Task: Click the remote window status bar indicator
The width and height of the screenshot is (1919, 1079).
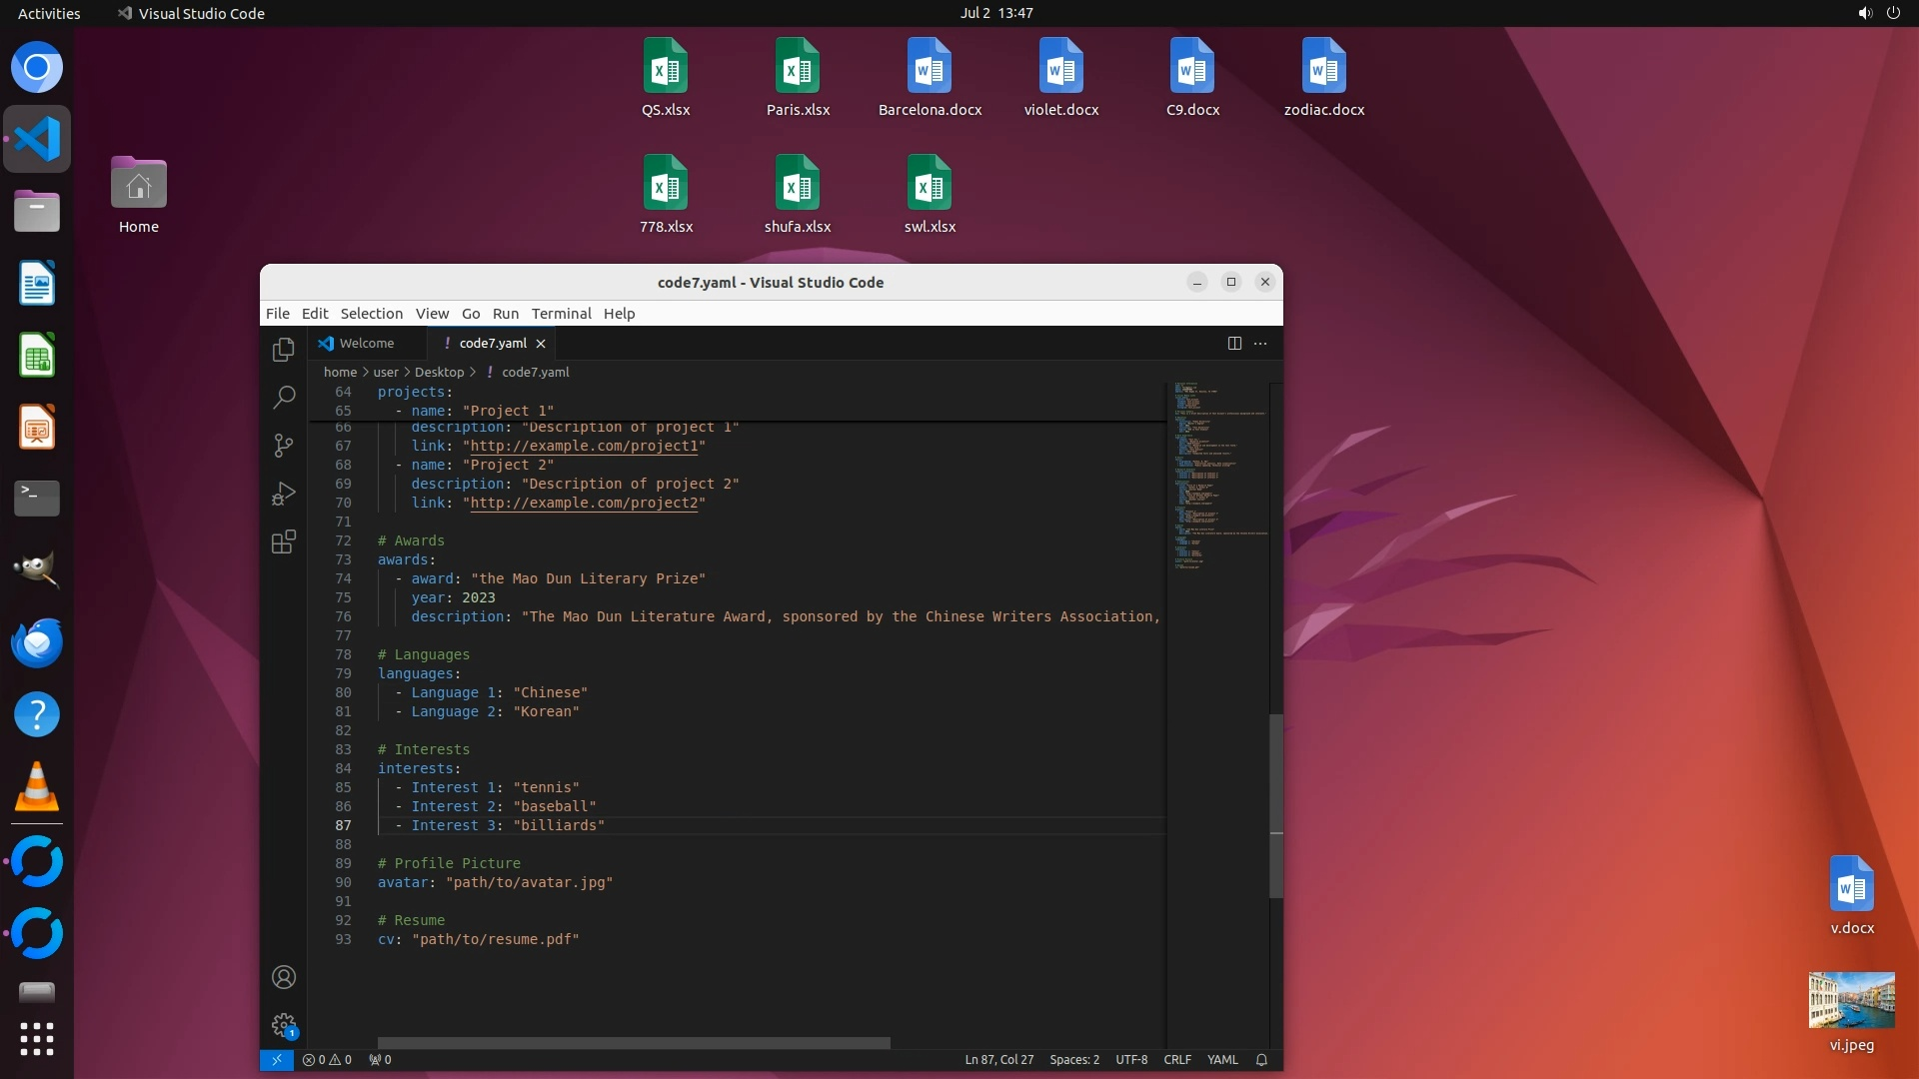Action: tap(277, 1060)
